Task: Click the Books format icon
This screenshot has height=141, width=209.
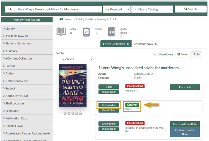Action: tap(61, 31)
